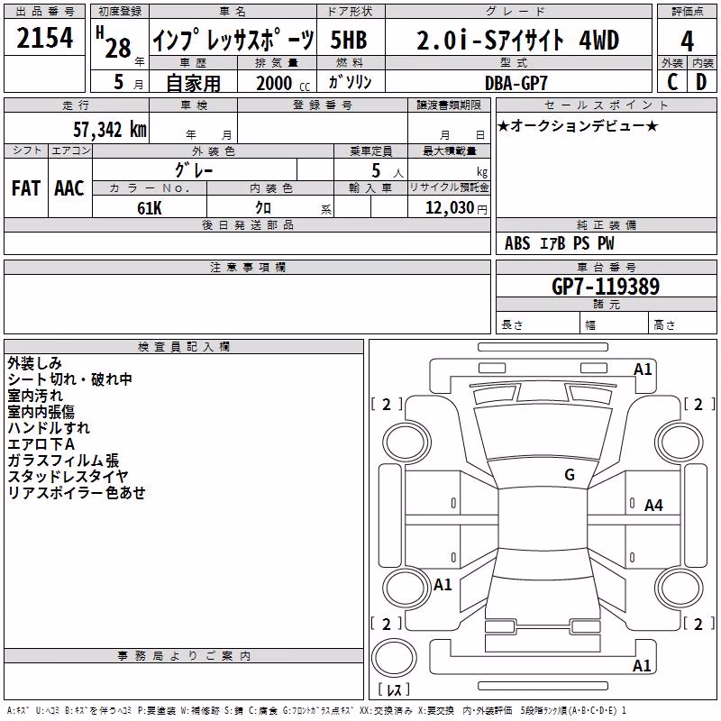721x721 pixels.
Task: Select note シート切れ・破れ中
Action: click(x=70, y=379)
